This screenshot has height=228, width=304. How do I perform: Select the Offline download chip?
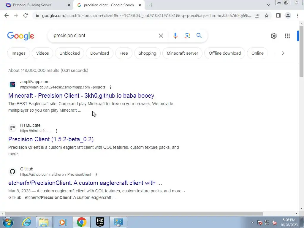pos(225,53)
